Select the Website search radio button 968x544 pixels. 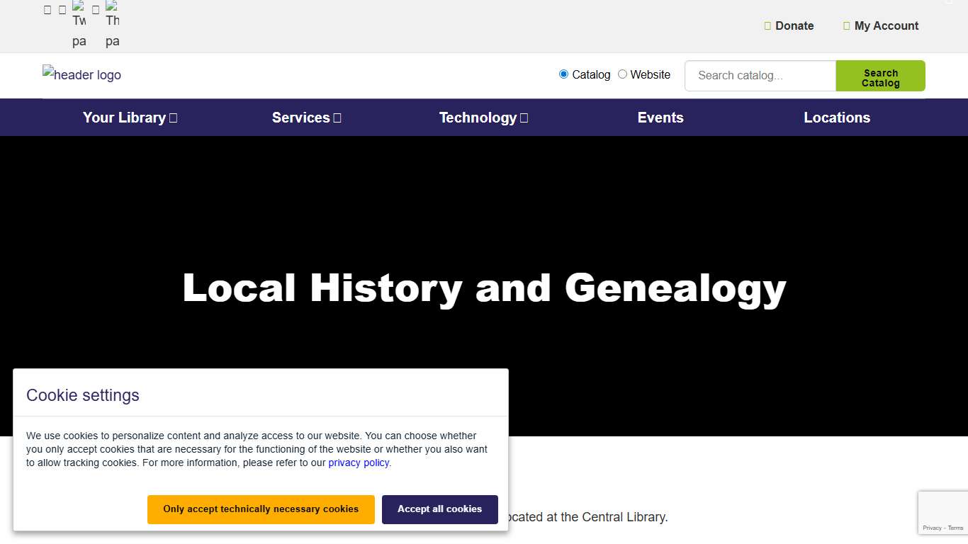click(621, 74)
